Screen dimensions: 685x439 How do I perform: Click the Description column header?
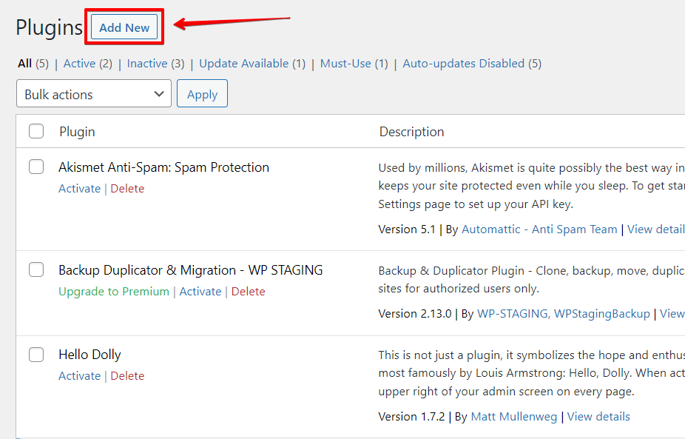point(411,132)
